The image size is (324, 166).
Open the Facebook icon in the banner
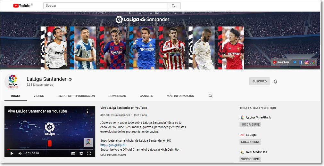pyautogui.click(x=301, y=62)
